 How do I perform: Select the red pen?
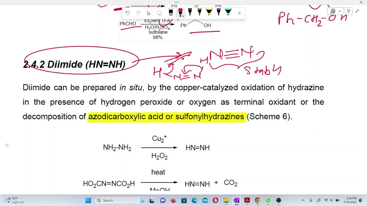click(x=180, y=12)
